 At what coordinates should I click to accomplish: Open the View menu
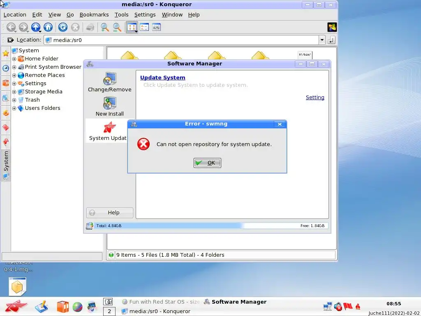[x=55, y=15]
